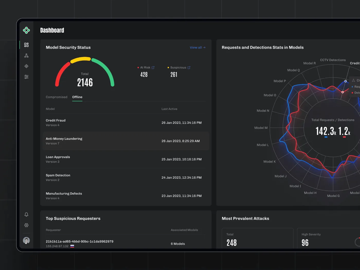The image size is (360, 270).
Task: Click the View all link
Action: click(197, 48)
